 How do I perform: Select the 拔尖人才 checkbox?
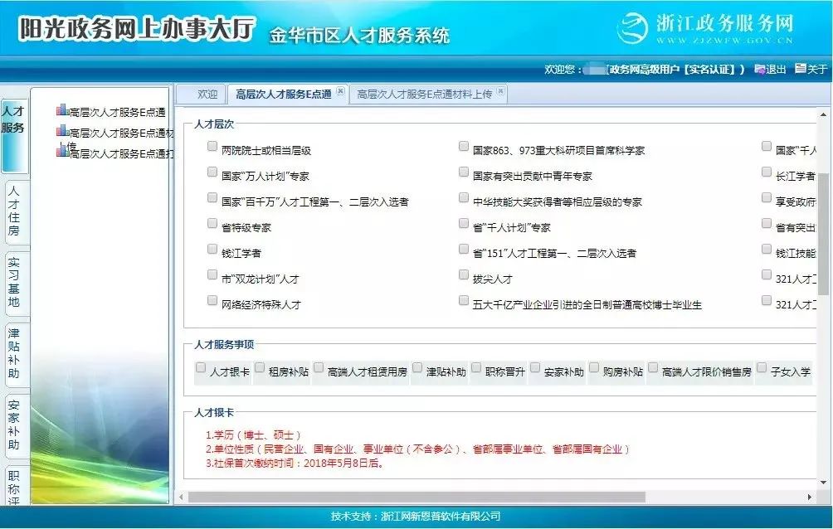click(x=464, y=275)
